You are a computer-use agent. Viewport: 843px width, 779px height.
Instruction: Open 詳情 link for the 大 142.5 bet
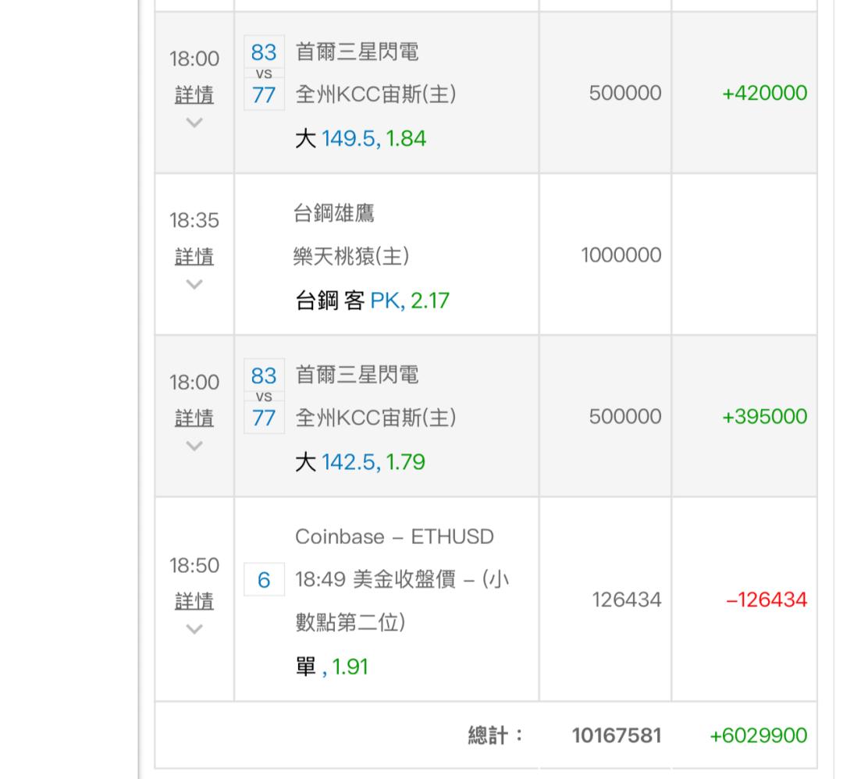tap(194, 418)
